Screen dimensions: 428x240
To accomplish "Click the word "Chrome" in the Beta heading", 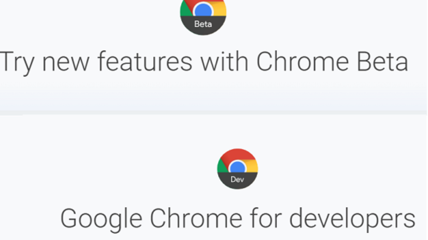I will coord(302,62).
